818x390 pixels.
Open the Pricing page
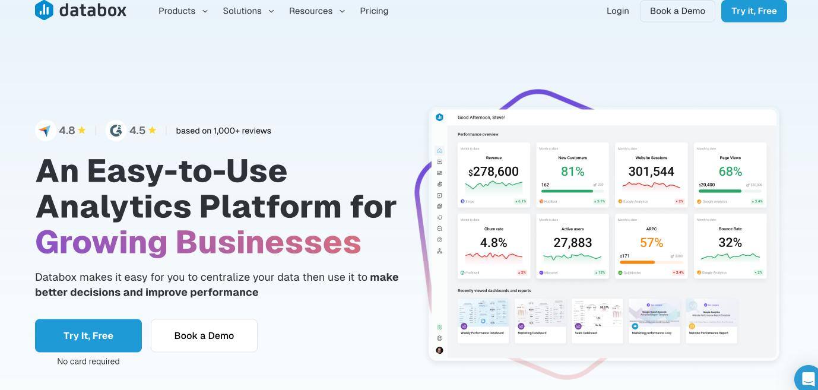coord(374,11)
